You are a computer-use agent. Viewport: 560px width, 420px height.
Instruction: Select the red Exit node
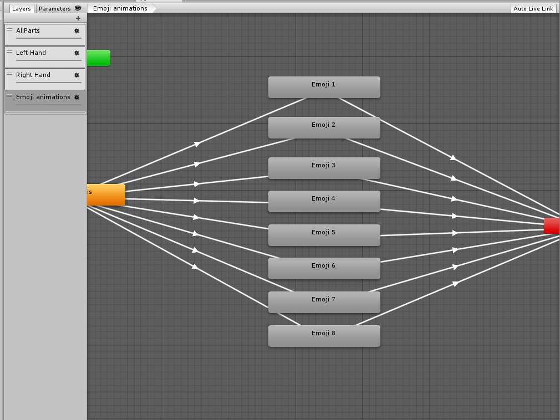(x=552, y=226)
